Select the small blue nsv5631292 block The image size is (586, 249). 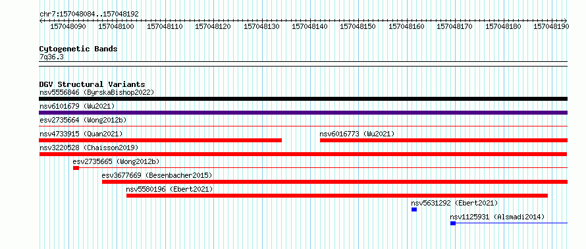click(414, 209)
